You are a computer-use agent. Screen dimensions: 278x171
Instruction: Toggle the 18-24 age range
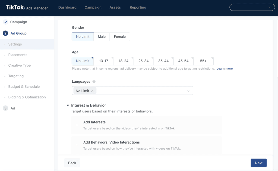tap(124, 61)
